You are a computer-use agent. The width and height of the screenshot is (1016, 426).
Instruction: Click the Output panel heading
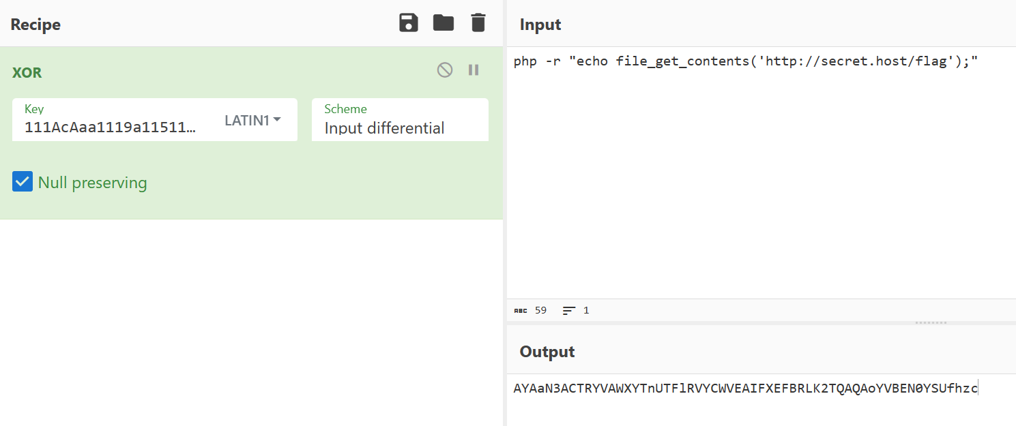click(547, 352)
